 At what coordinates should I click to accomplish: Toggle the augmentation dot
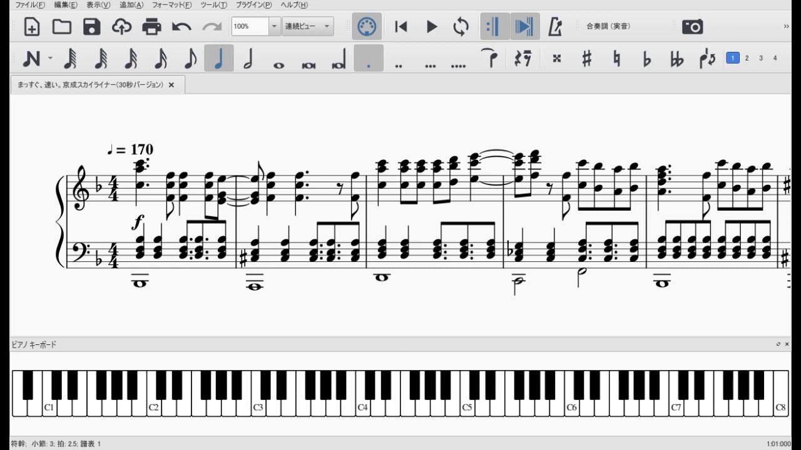click(x=369, y=59)
